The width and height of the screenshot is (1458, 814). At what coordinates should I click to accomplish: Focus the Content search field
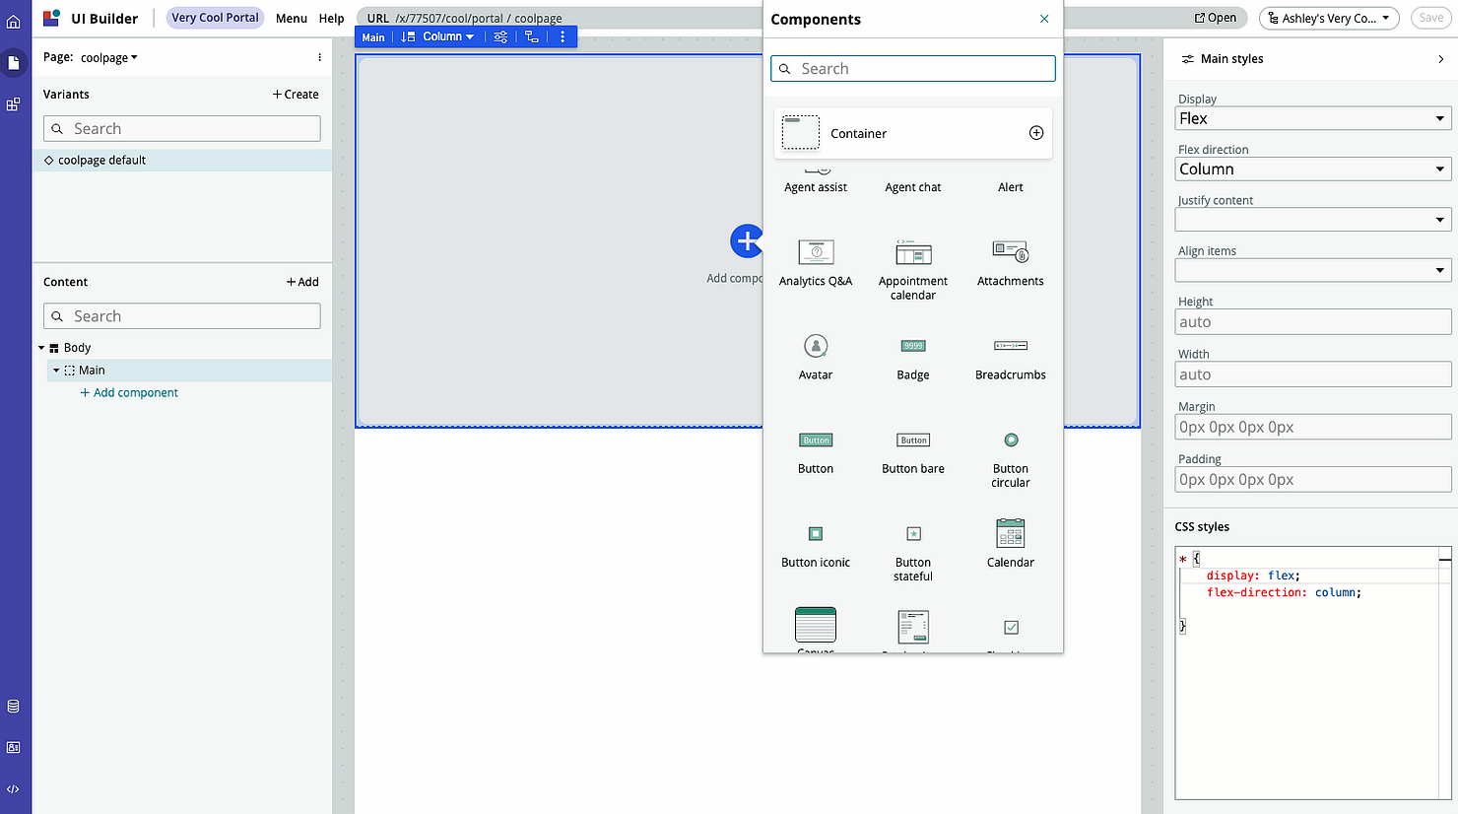click(x=182, y=316)
